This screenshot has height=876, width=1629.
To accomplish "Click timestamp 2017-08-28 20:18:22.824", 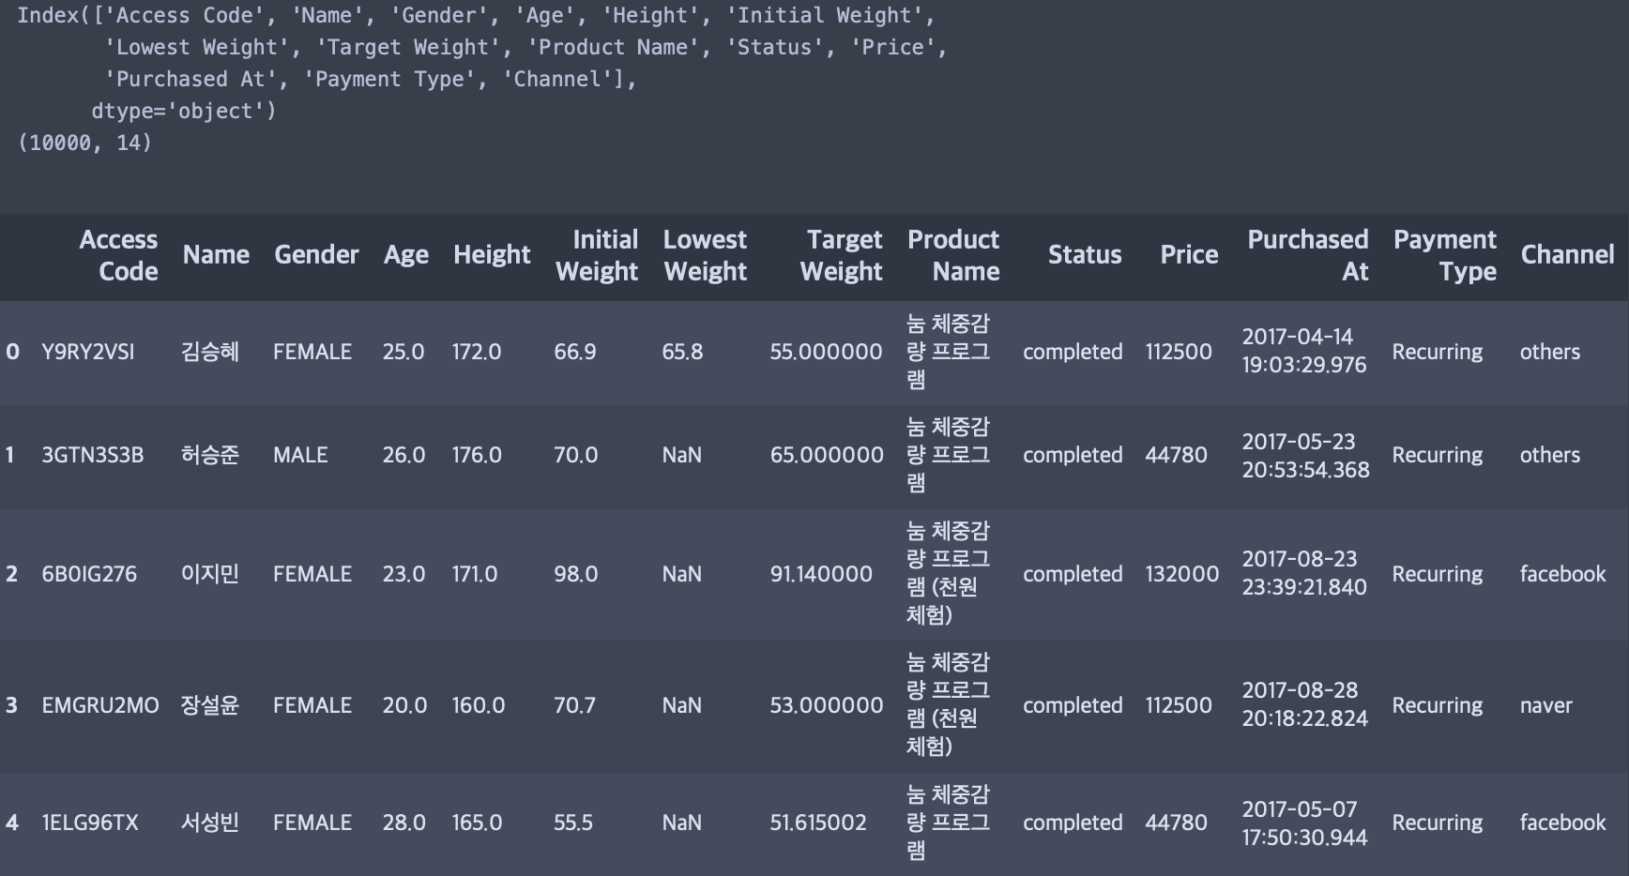I will [x=1305, y=704].
